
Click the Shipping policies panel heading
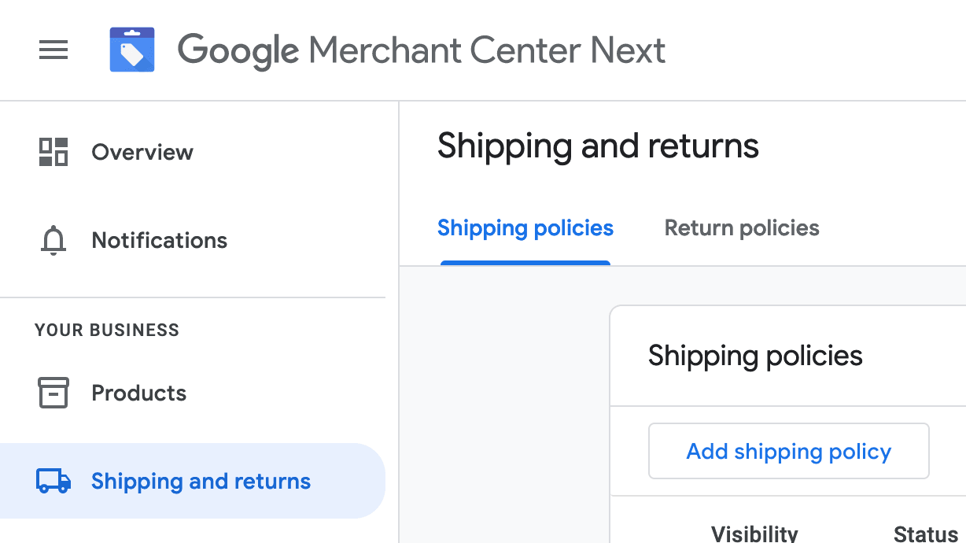[755, 355]
